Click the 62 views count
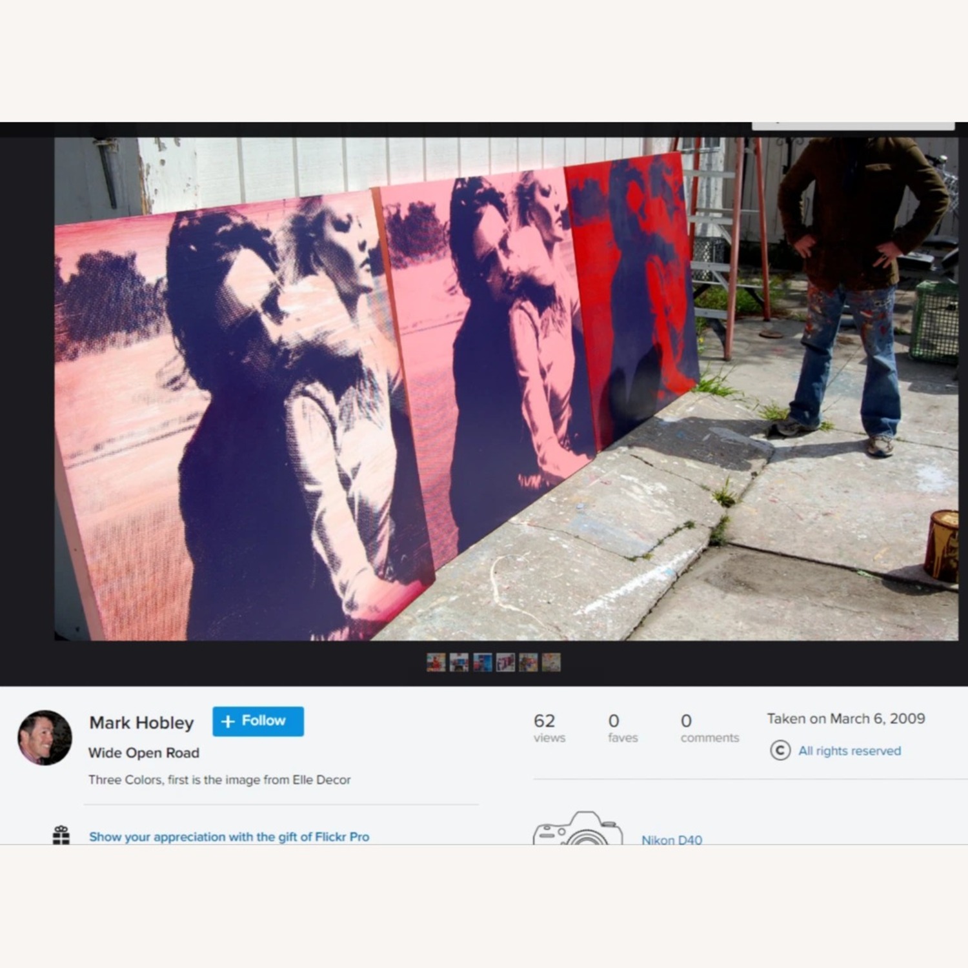968x968 pixels. click(x=549, y=727)
